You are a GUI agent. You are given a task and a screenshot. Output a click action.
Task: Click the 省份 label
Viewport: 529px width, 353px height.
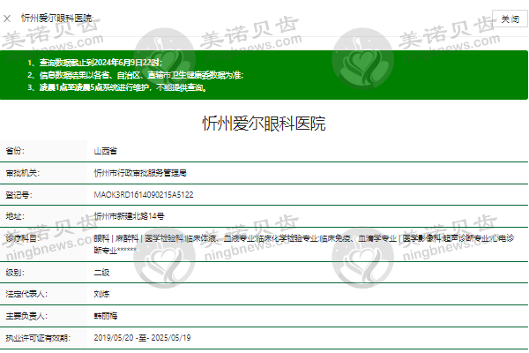pyautogui.click(x=15, y=151)
